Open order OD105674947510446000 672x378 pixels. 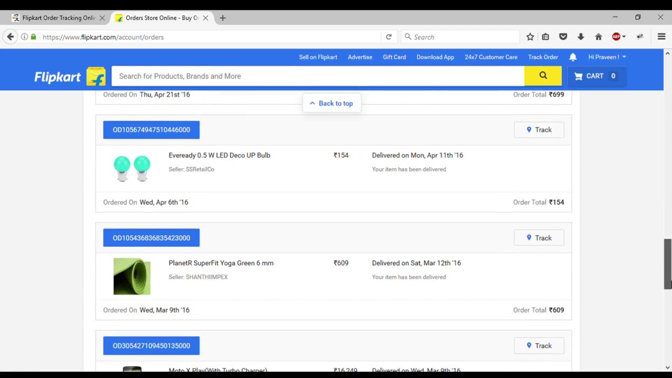[x=151, y=130]
